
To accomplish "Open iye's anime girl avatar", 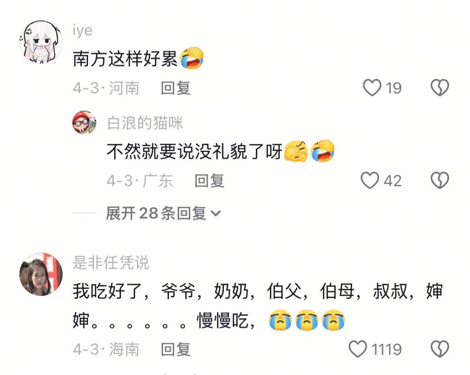I will [41, 42].
